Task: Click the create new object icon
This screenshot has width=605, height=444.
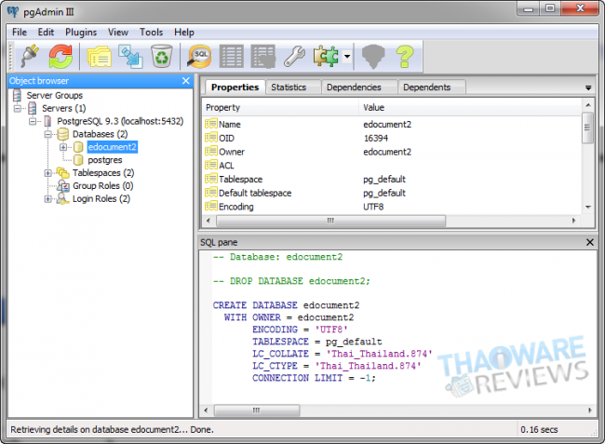Action: pos(129,57)
